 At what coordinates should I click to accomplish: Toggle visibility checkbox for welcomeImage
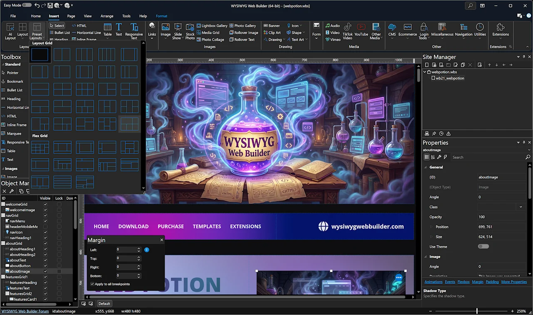45,210
